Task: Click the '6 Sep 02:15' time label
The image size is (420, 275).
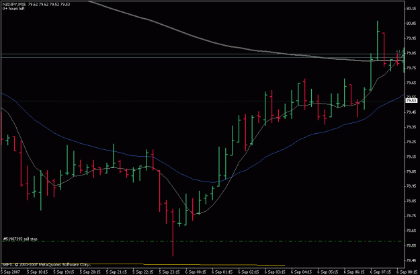Action: pos(249,272)
